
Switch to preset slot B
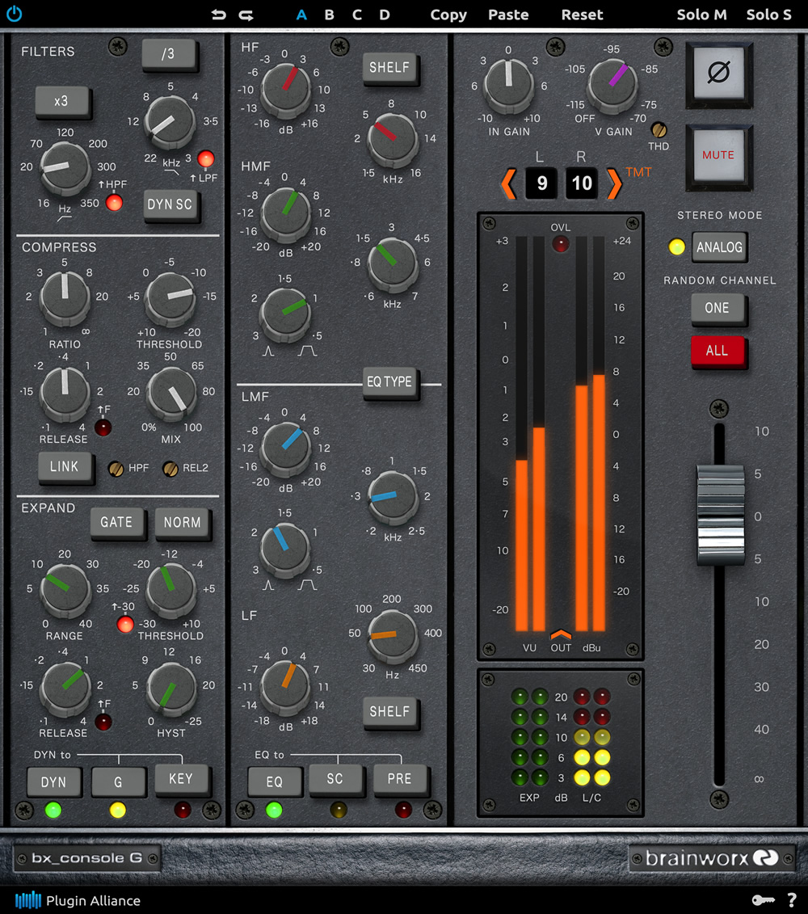(329, 14)
